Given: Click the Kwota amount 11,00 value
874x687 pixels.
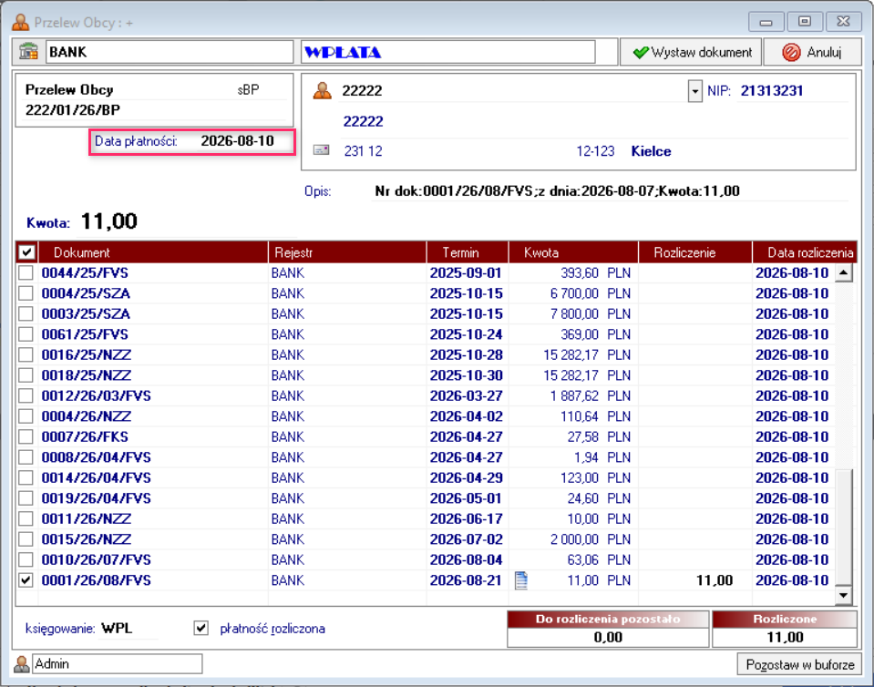Looking at the screenshot, I should point(109,221).
